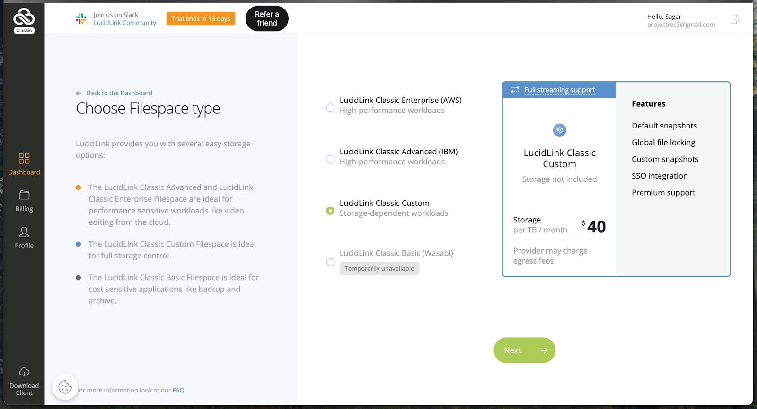Open the Dashboard grid icon in sidebar
This screenshot has width=757, height=409.
click(24, 158)
